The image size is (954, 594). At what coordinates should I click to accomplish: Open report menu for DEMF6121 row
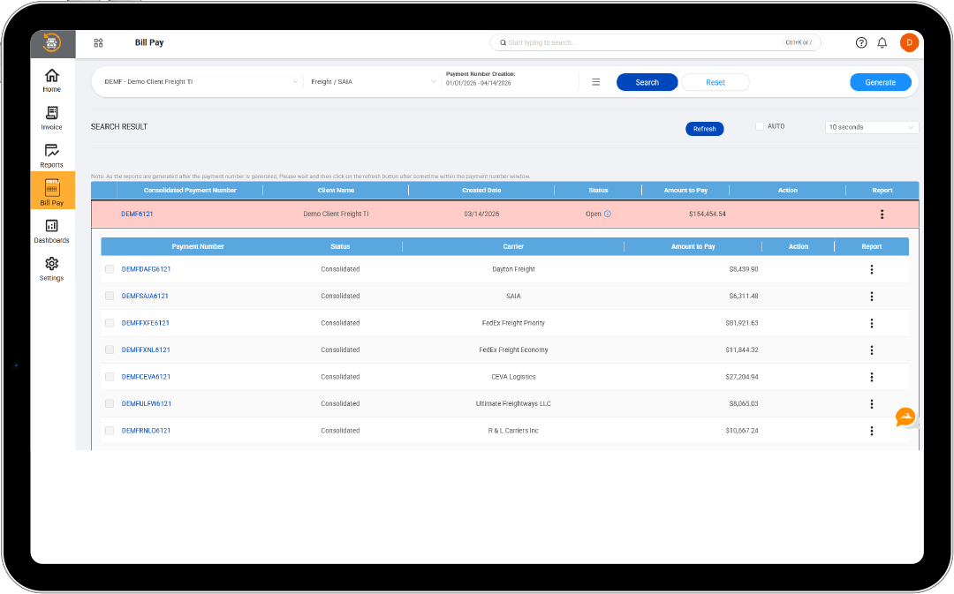882,214
